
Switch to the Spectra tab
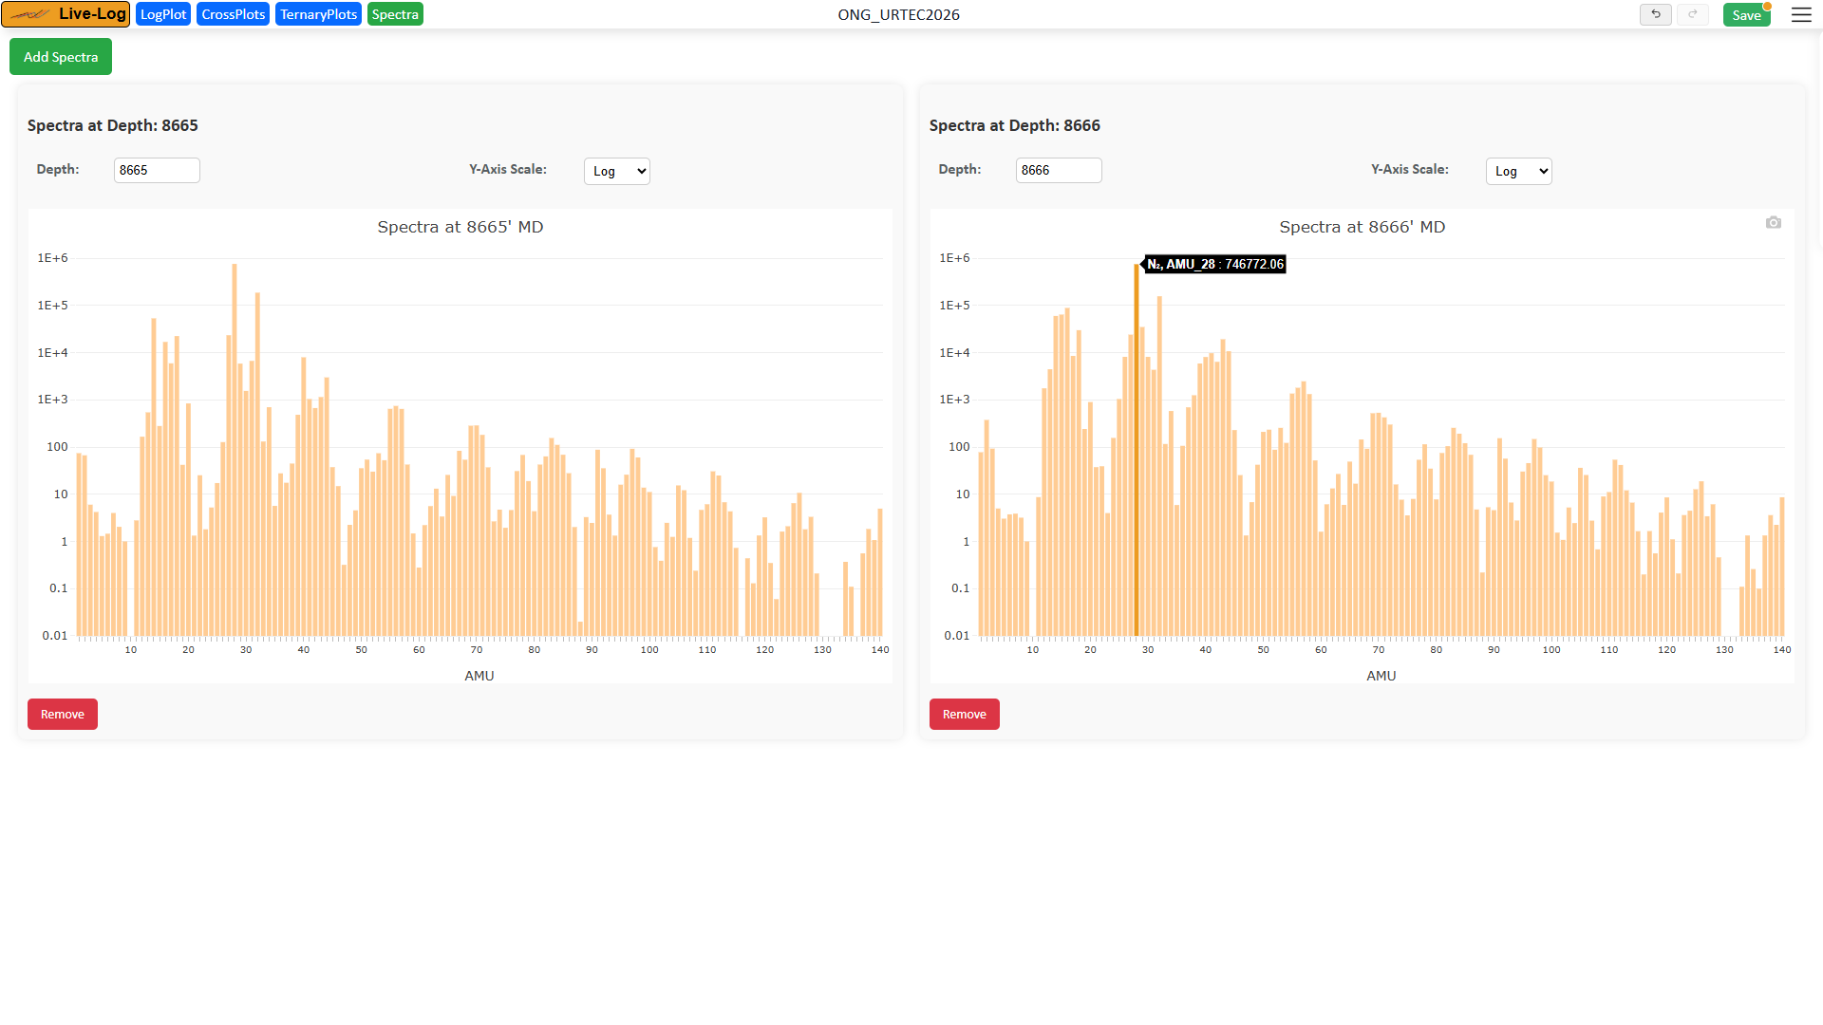click(x=395, y=14)
